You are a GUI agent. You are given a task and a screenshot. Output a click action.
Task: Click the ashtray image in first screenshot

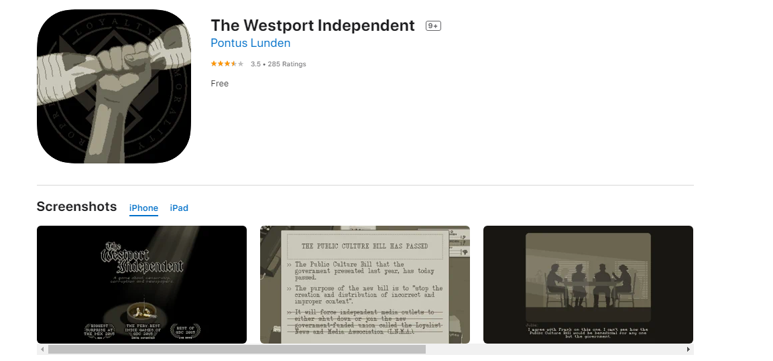[141, 310]
